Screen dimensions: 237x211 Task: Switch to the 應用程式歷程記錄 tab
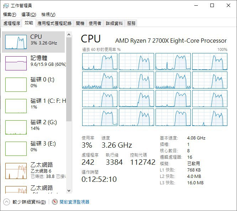[x=54, y=23]
